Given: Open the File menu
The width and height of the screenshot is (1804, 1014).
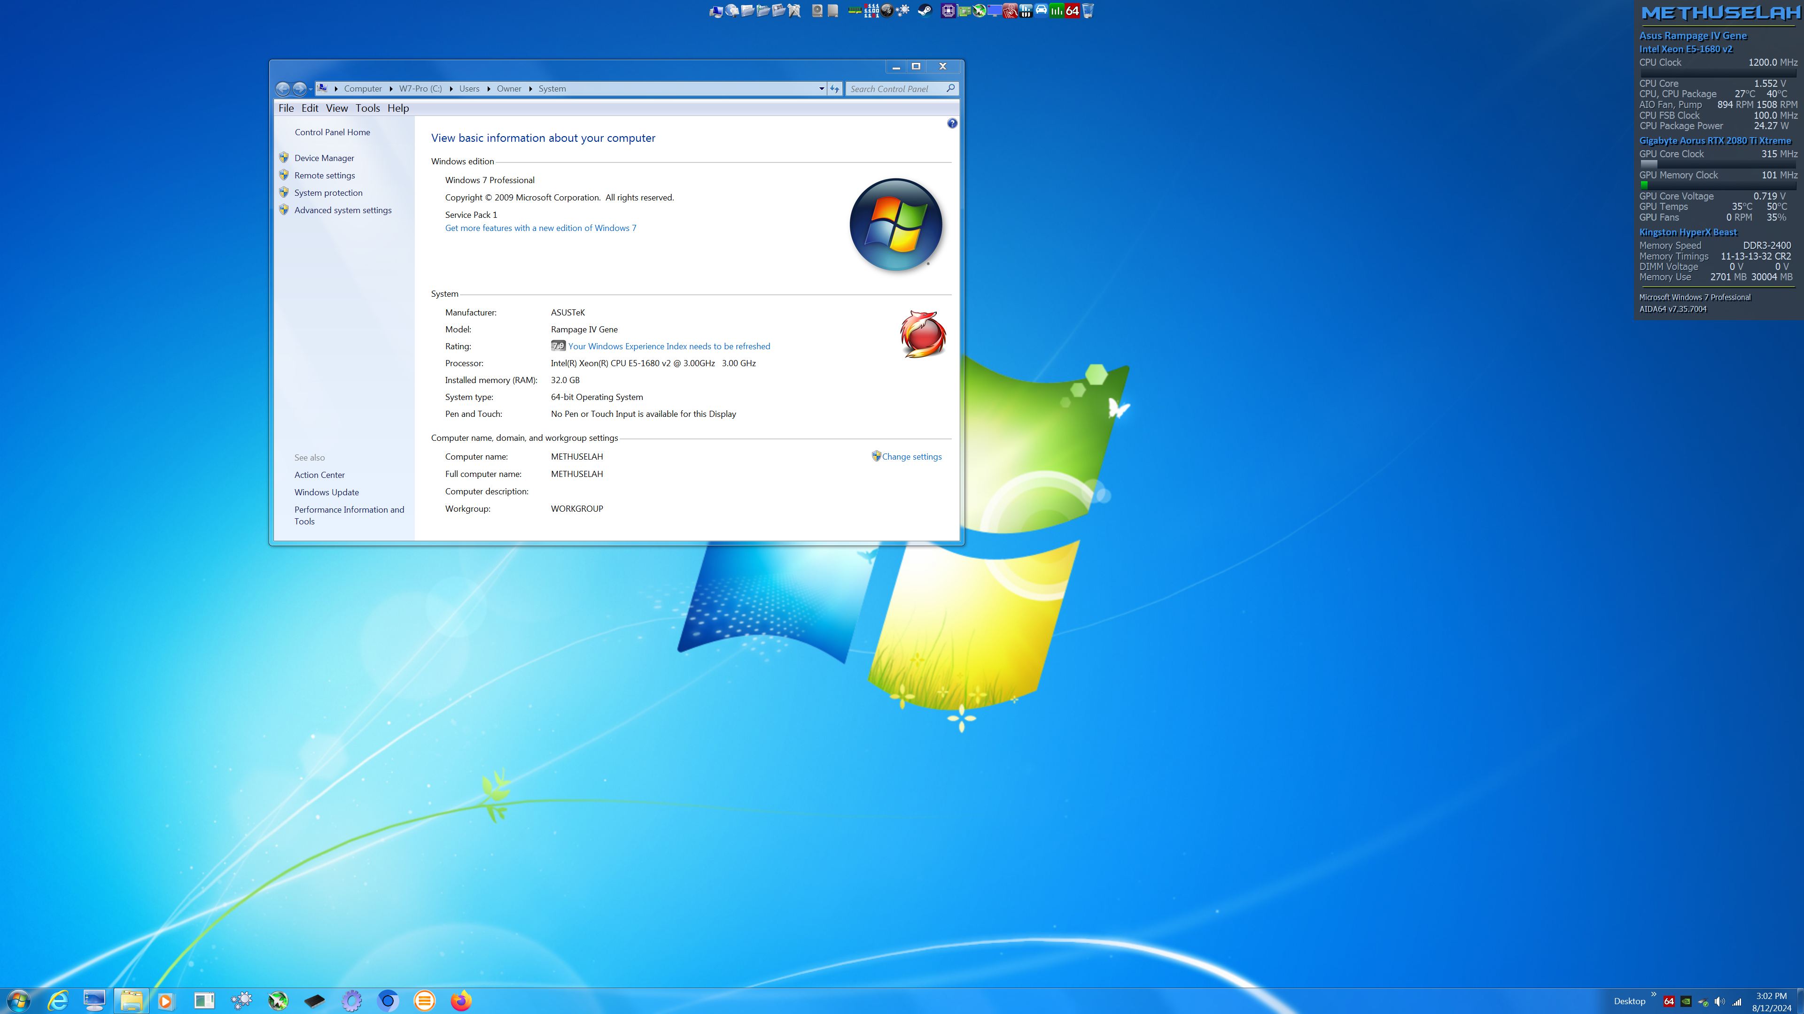Looking at the screenshot, I should click(x=286, y=108).
